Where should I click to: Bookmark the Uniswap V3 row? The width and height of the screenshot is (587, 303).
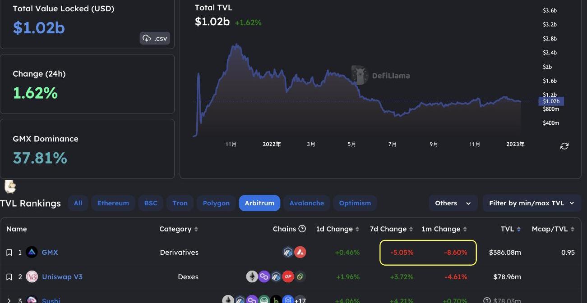(9, 277)
